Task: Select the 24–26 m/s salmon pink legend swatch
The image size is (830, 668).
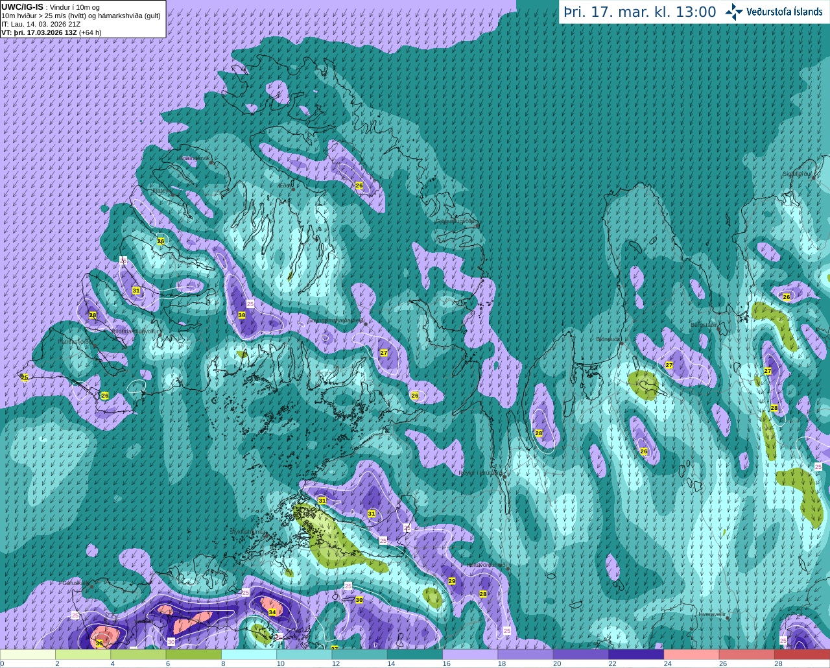Action: click(692, 654)
